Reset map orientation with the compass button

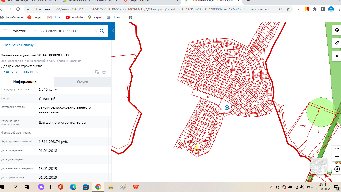coord(337,169)
